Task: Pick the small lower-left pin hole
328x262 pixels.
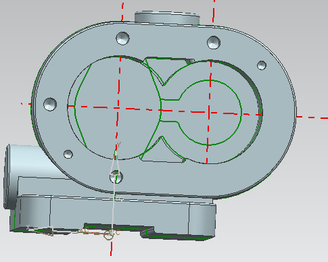Action: coord(68,154)
